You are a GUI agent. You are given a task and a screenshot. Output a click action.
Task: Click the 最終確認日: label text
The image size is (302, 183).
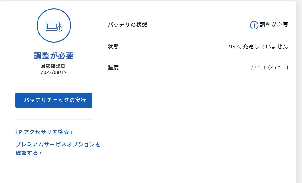(54, 66)
